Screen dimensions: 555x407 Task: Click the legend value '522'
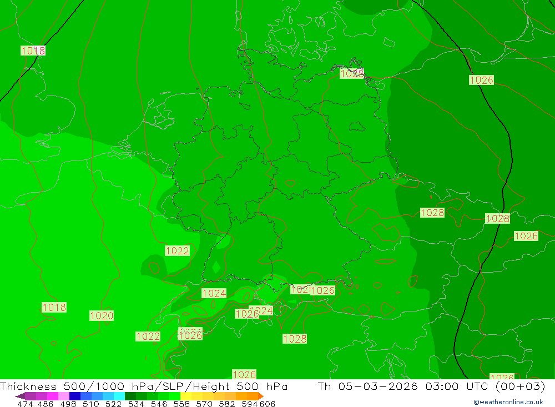tap(113, 404)
